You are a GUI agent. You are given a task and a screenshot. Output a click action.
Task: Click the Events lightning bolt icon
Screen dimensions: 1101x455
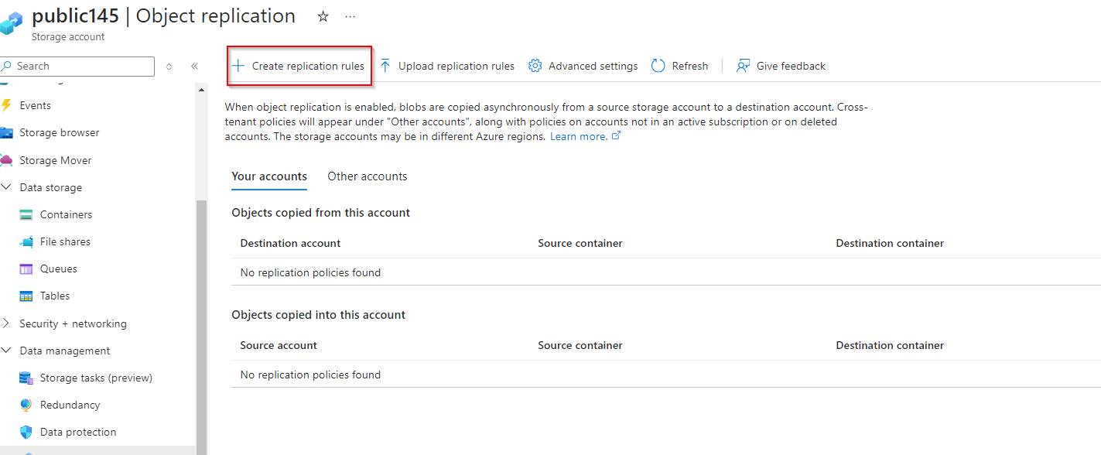click(7, 105)
